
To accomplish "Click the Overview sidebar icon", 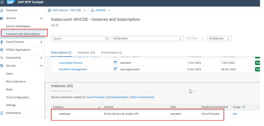I will coord(2,10).
